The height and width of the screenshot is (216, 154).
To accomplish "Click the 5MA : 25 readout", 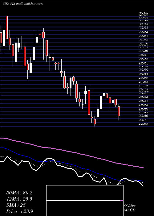I will coord(16,205).
